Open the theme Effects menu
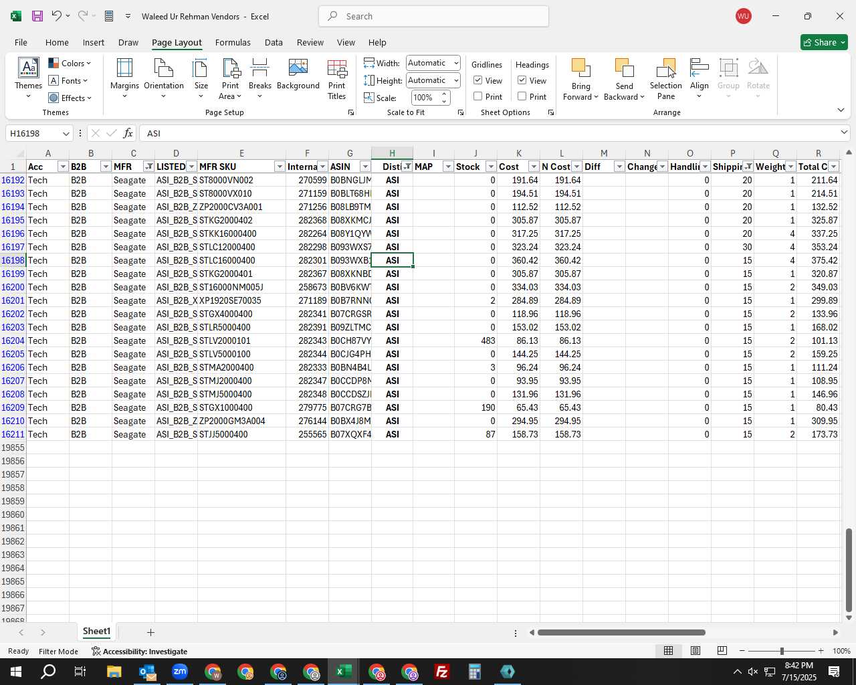 (x=70, y=98)
